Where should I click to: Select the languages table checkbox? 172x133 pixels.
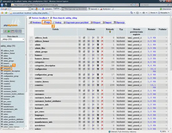pos(31,115)
